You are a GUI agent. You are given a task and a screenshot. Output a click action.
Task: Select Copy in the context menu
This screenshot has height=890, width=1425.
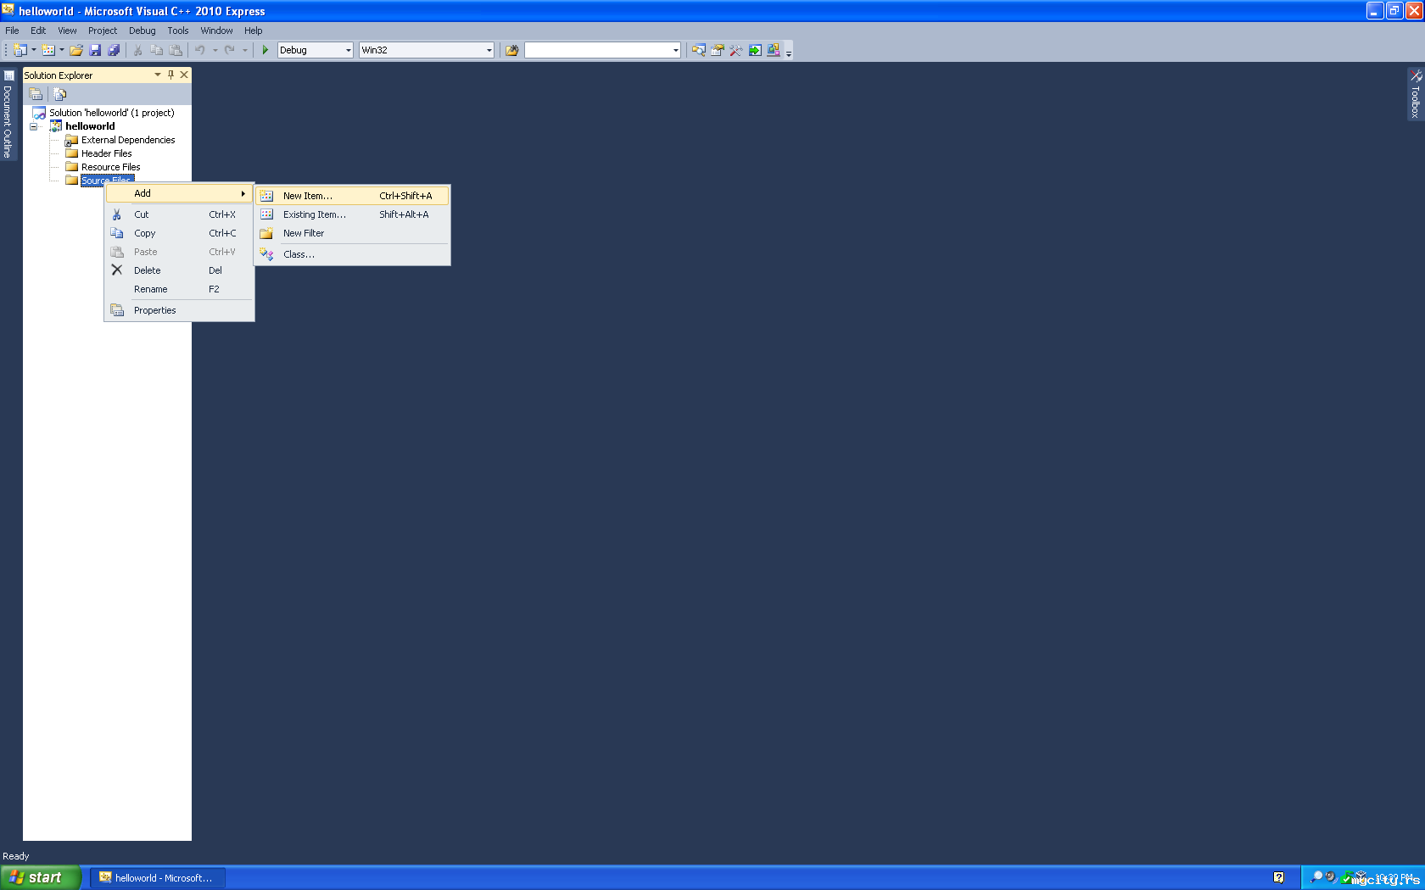coord(179,233)
